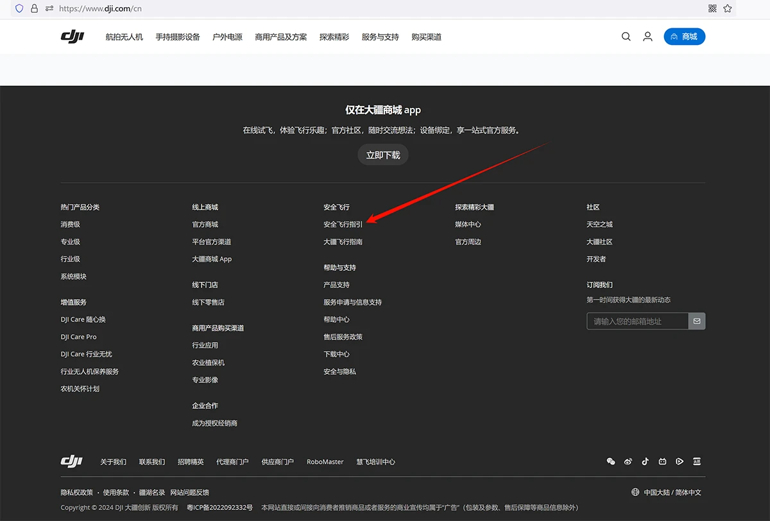770x521 pixels.
Task: Open the 航拍无人机 menu
Action: tap(124, 37)
